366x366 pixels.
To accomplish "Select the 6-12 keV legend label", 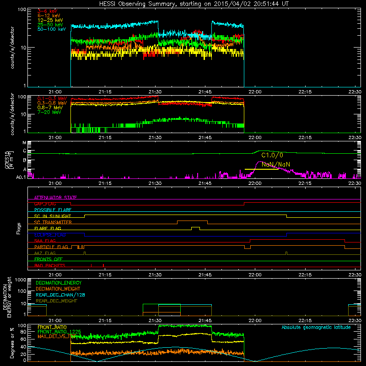I will pyautogui.click(x=49, y=16).
